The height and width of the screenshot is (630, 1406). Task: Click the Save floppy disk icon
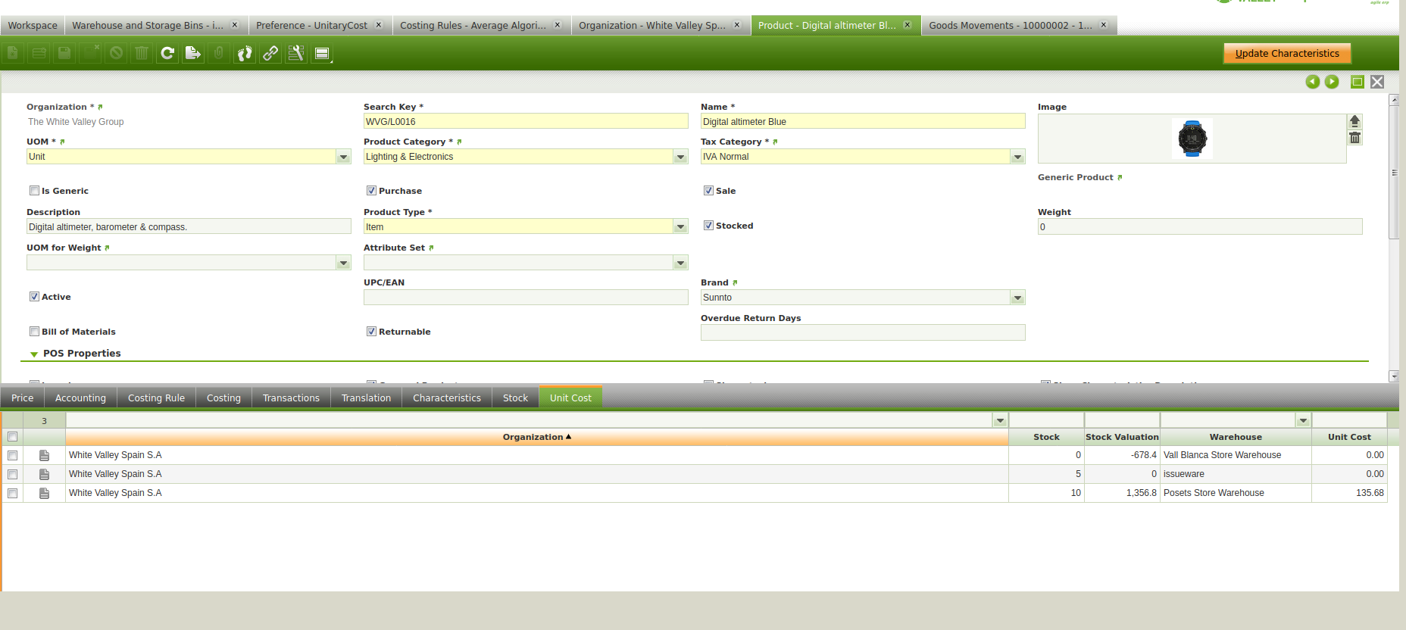[x=64, y=53]
